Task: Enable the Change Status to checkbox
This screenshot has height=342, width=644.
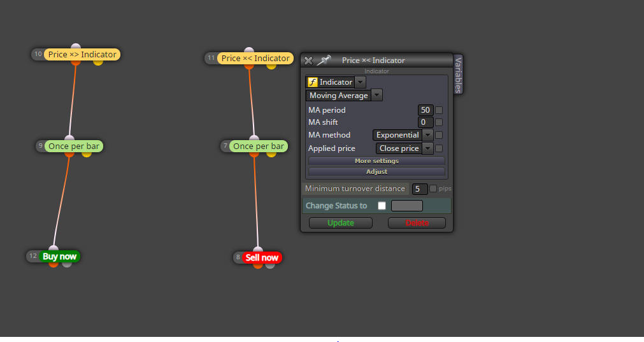Action: tap(382, 206)
